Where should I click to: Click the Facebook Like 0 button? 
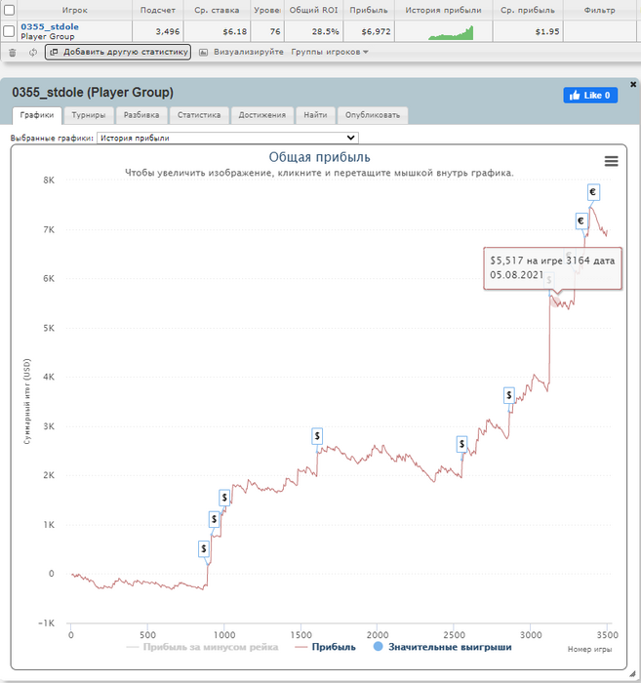point(590,96)
